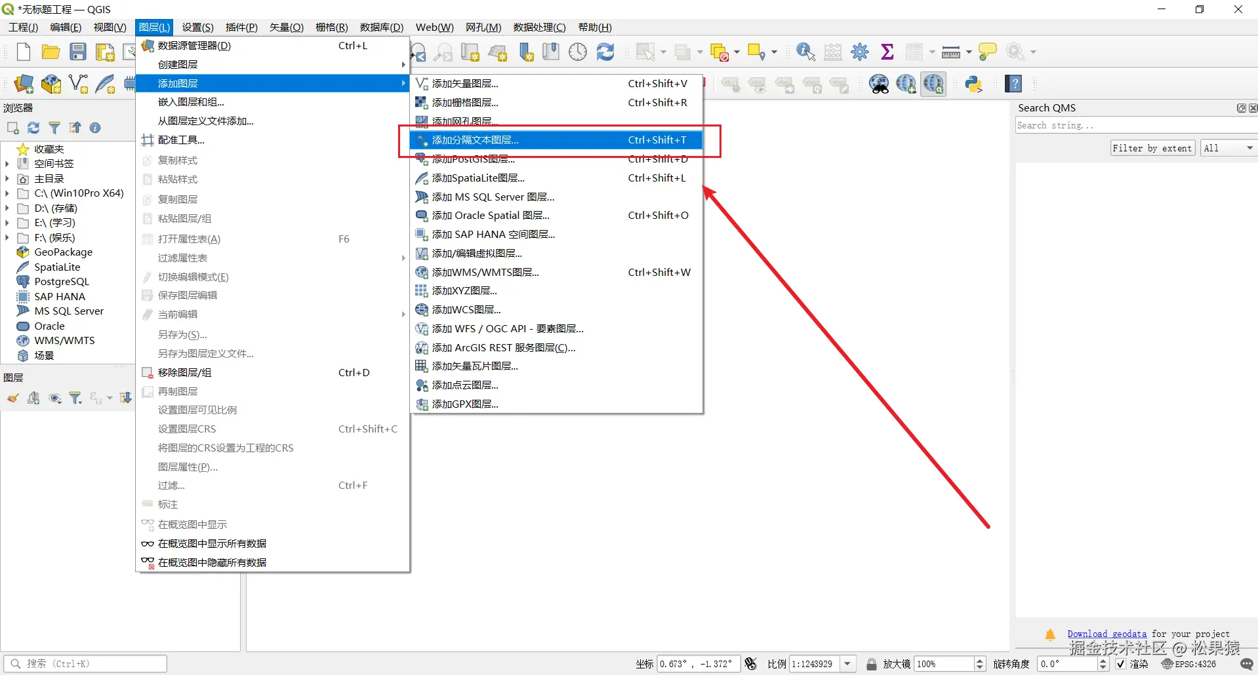Screen dimensions: 1258x675
Task: Select the Measure ruler tool
Action: (951, 52)
